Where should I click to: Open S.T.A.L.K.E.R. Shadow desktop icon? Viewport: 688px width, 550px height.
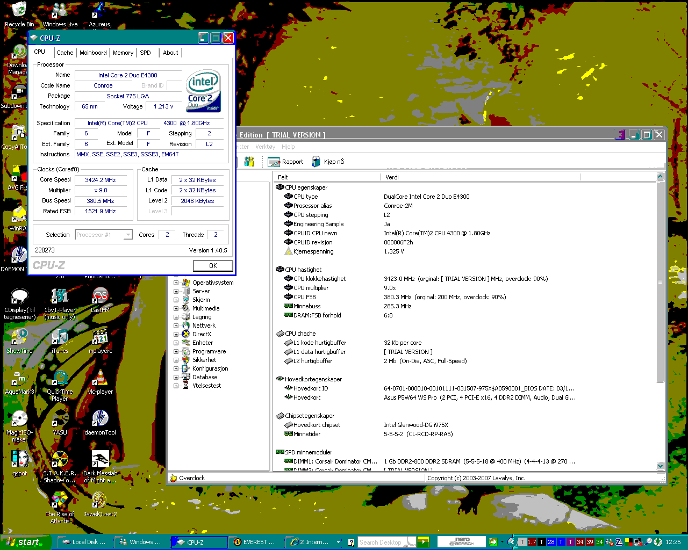click(x=60, y=467)
